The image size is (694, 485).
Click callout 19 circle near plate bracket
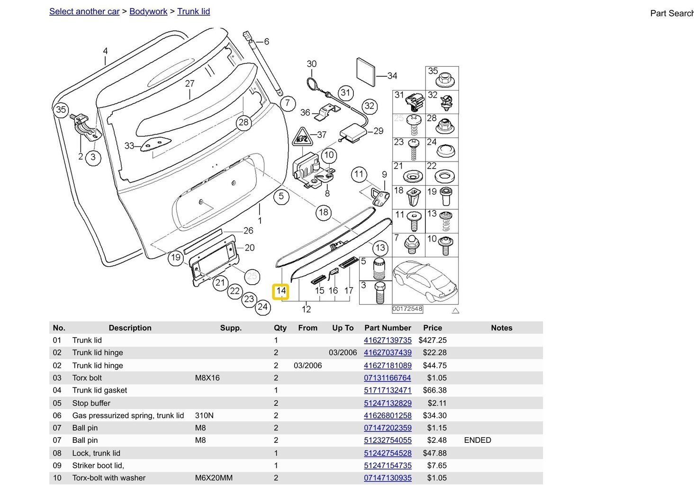176,257
